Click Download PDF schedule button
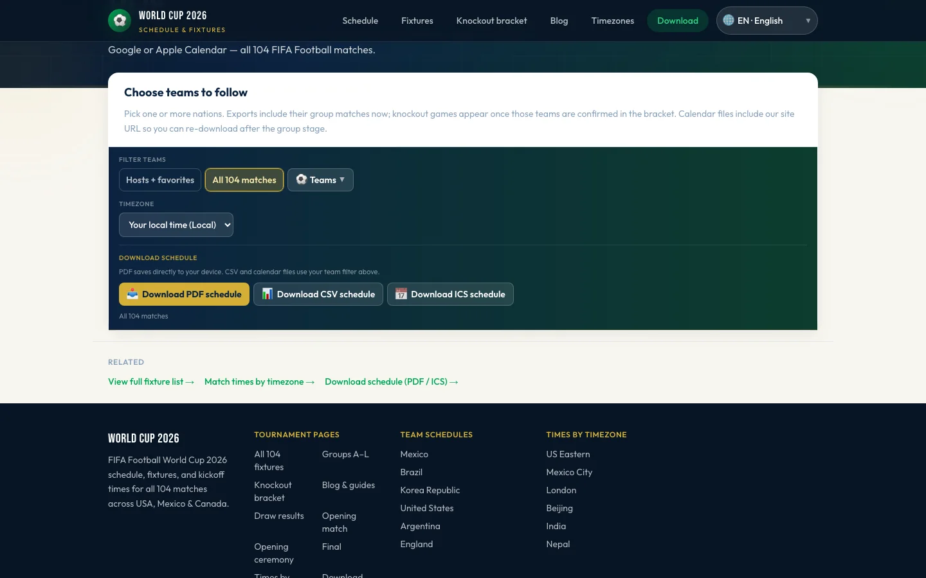Image resolution: width=926 pixels, height=578 pixels. click(184, 294)
